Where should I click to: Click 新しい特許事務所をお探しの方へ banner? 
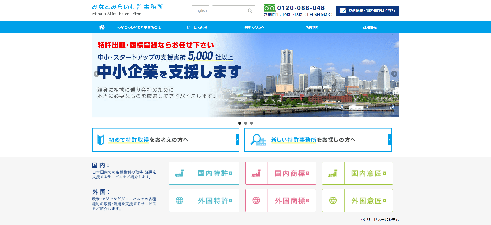[318, 140]
